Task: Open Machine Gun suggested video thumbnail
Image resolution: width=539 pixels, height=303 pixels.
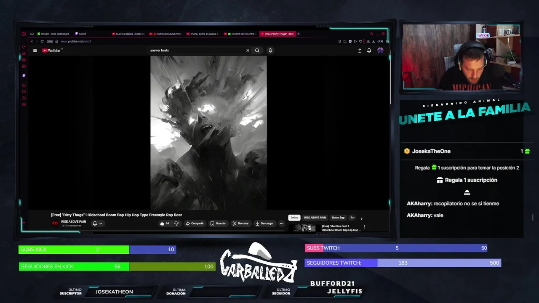Action: (x=304, y=228)
